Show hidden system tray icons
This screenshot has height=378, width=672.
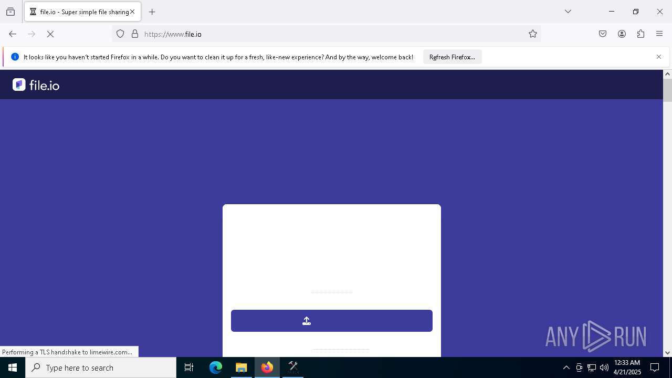(x=566, y=367)
